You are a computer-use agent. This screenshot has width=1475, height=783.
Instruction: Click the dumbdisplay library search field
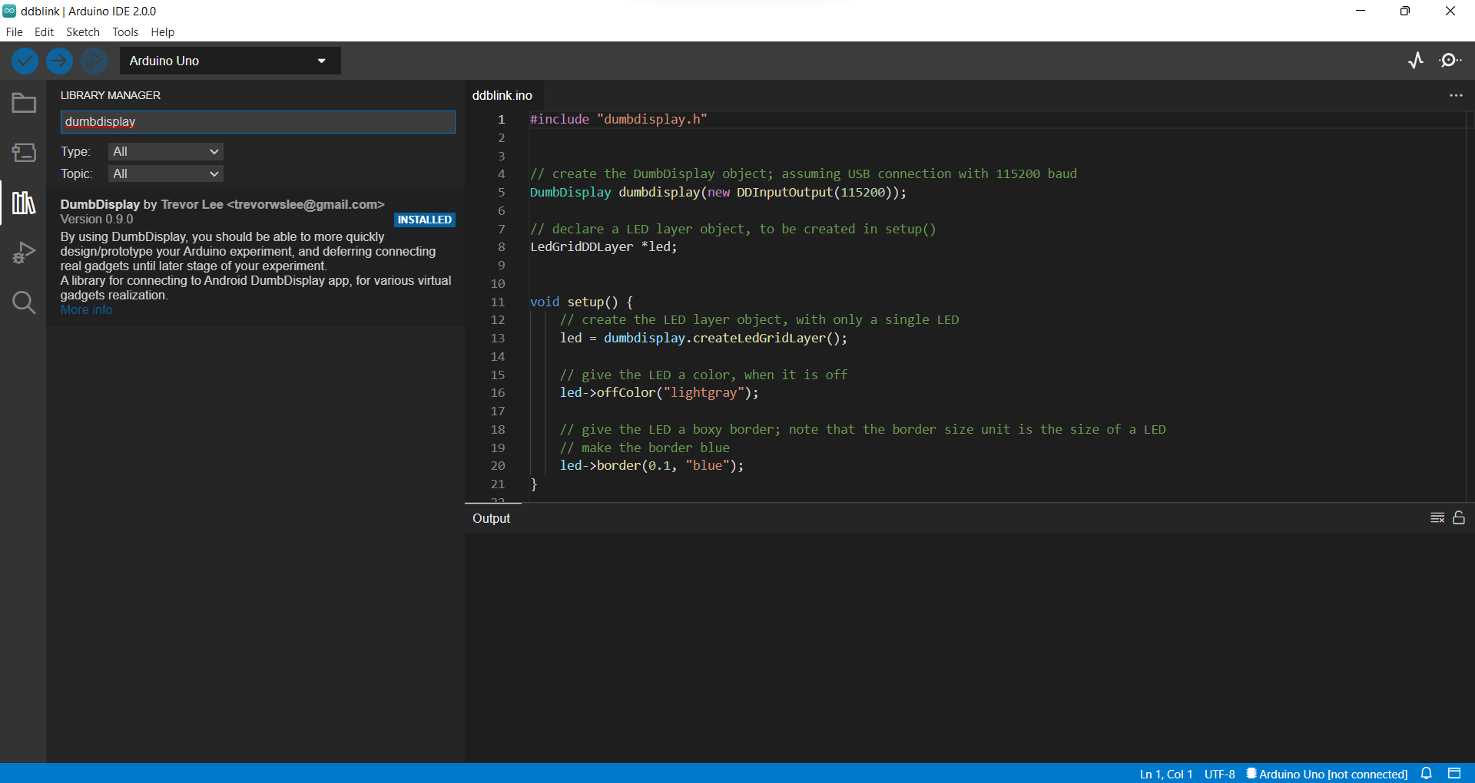258,122
